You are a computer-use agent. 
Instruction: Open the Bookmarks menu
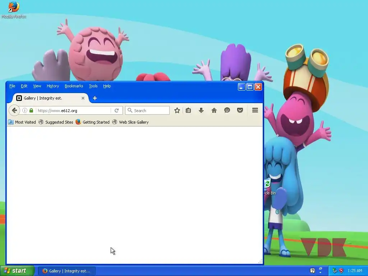tap(74, 86)
